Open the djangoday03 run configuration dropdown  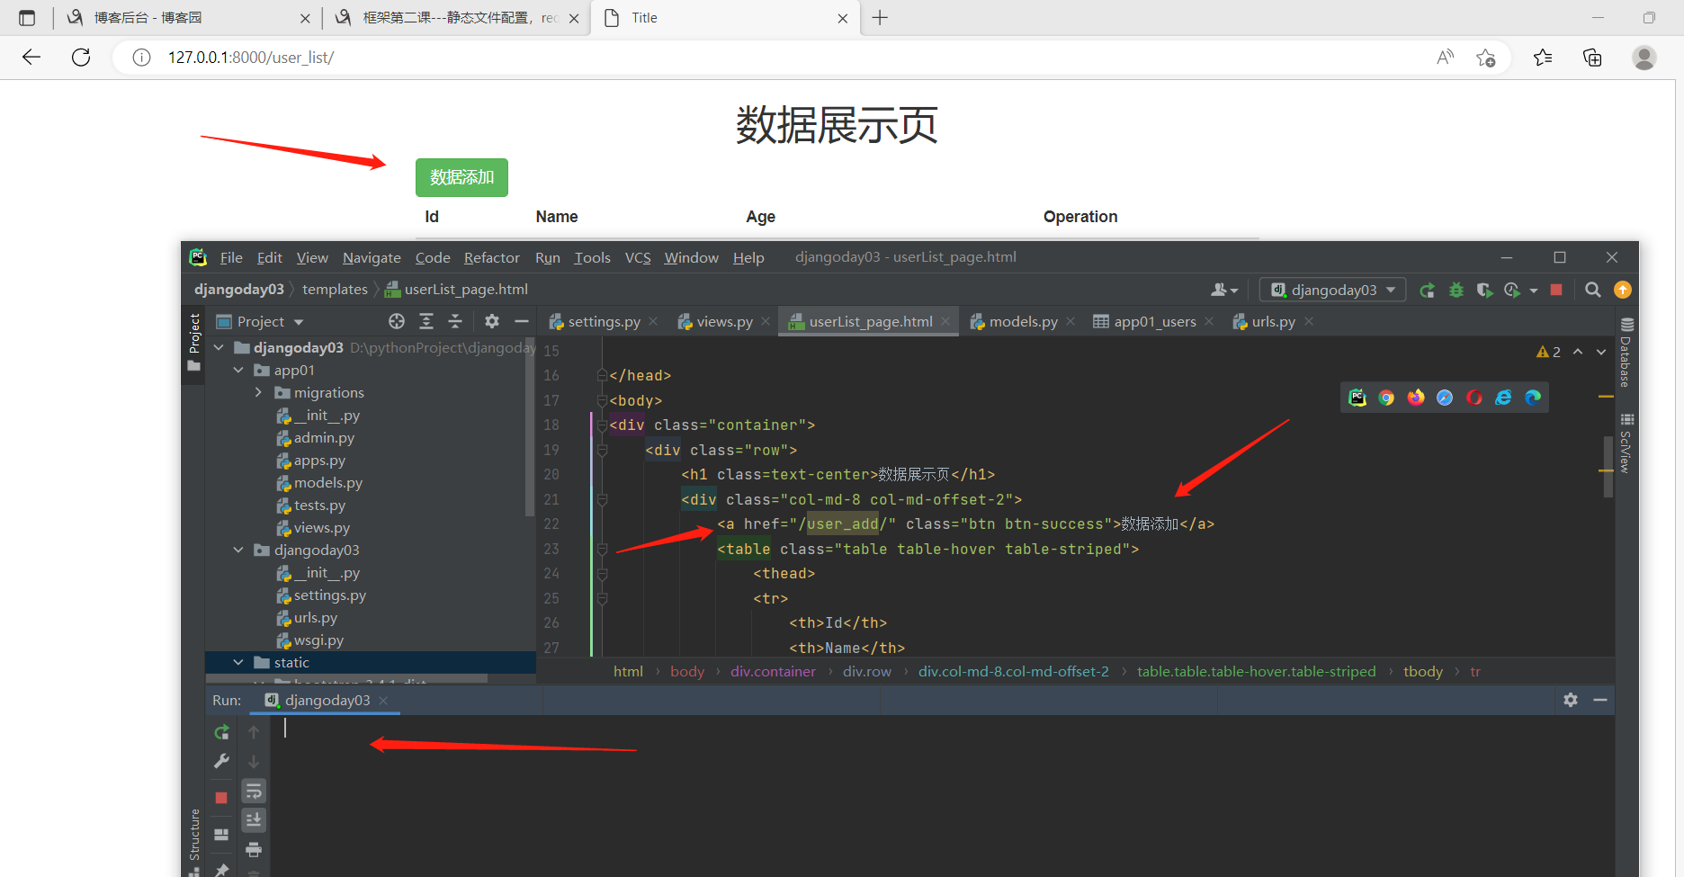coord(1333,290)
